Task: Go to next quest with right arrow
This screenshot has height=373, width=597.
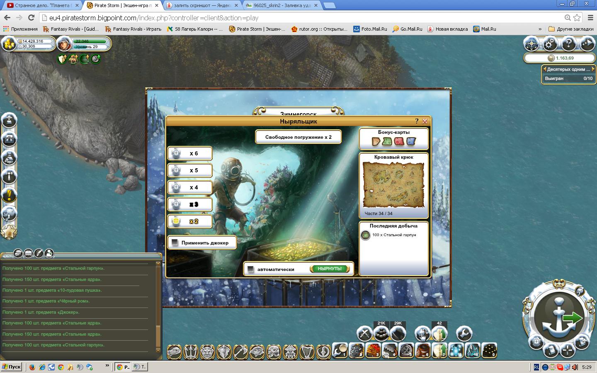Action: [x=593, y=69]
